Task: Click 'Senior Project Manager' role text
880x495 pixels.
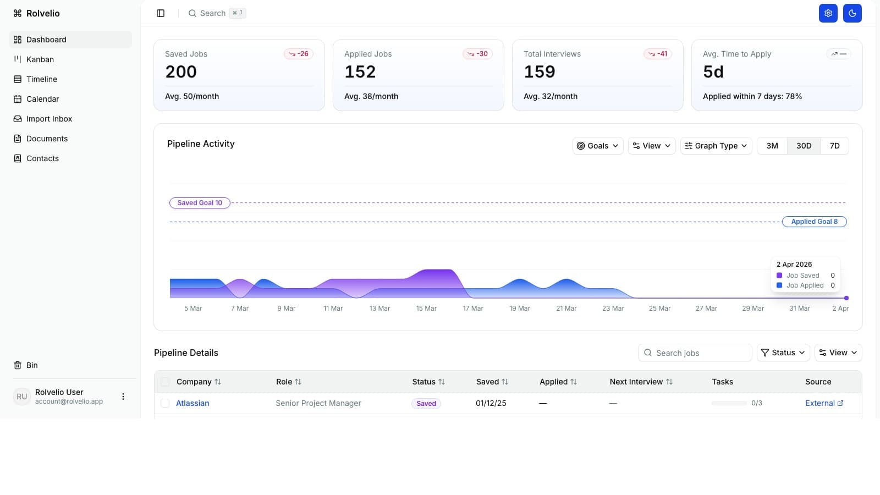Action: pos(318,403)
